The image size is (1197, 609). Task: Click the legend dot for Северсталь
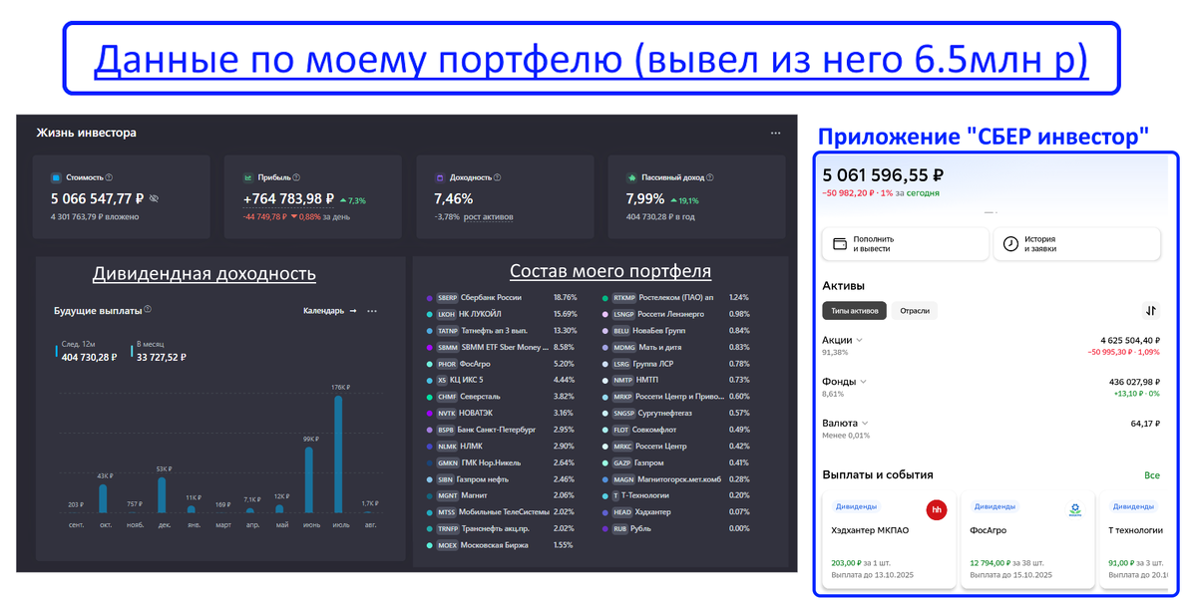(x=429, y=397)
